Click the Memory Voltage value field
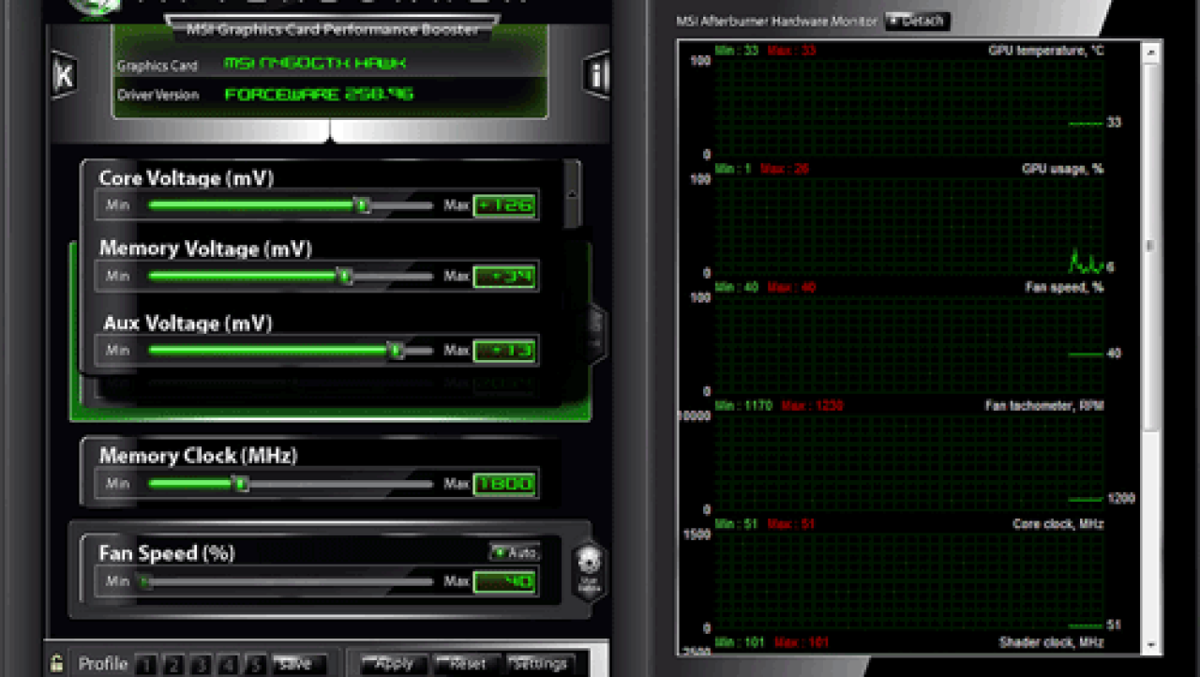 point(505,277)
